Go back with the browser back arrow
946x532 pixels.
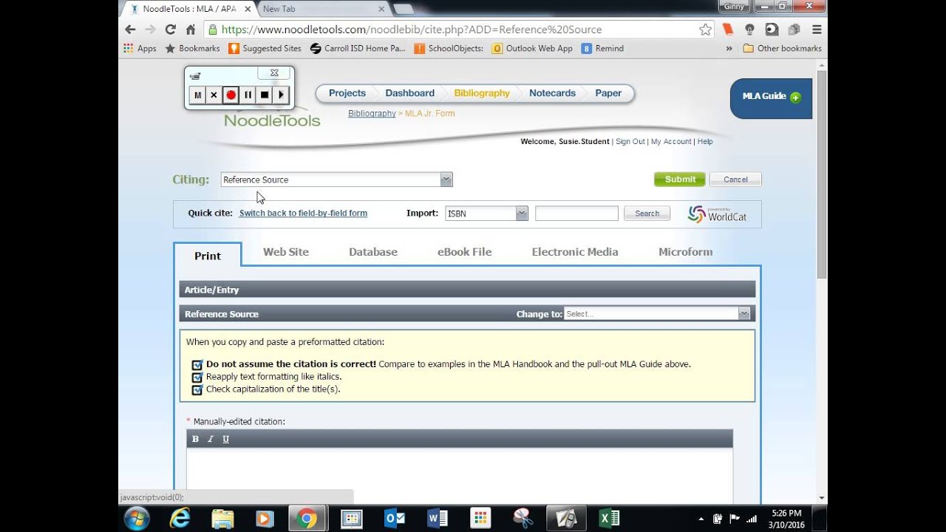tap(130, 30)
